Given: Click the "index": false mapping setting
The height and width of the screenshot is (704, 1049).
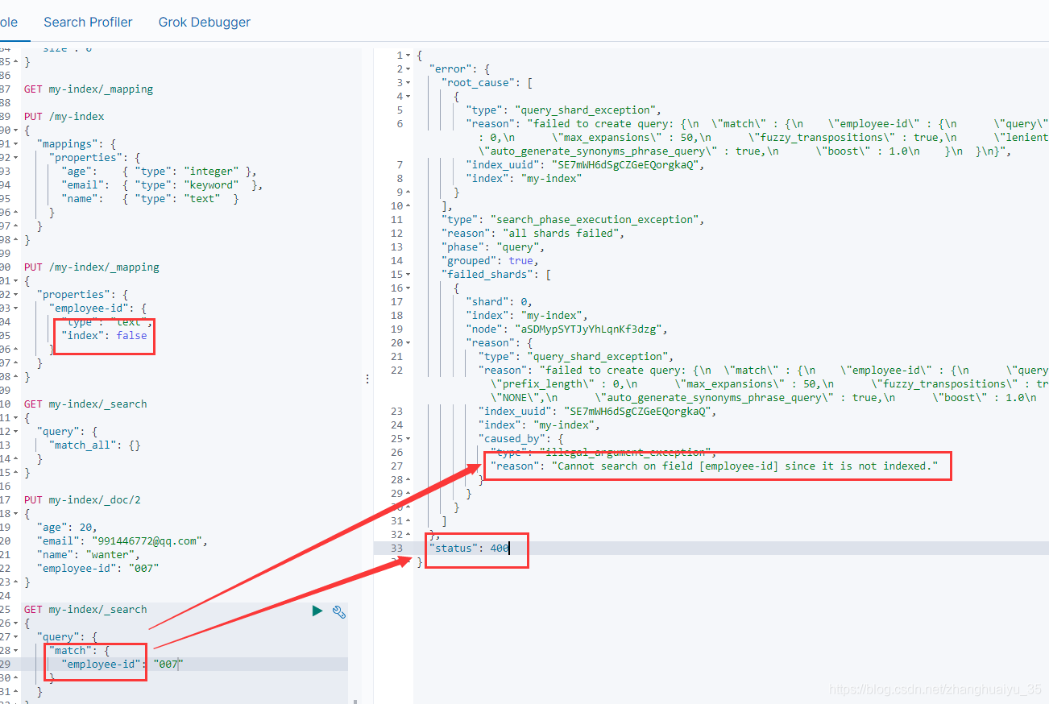Looking at the screenshot, I should (x=104, y=335).
